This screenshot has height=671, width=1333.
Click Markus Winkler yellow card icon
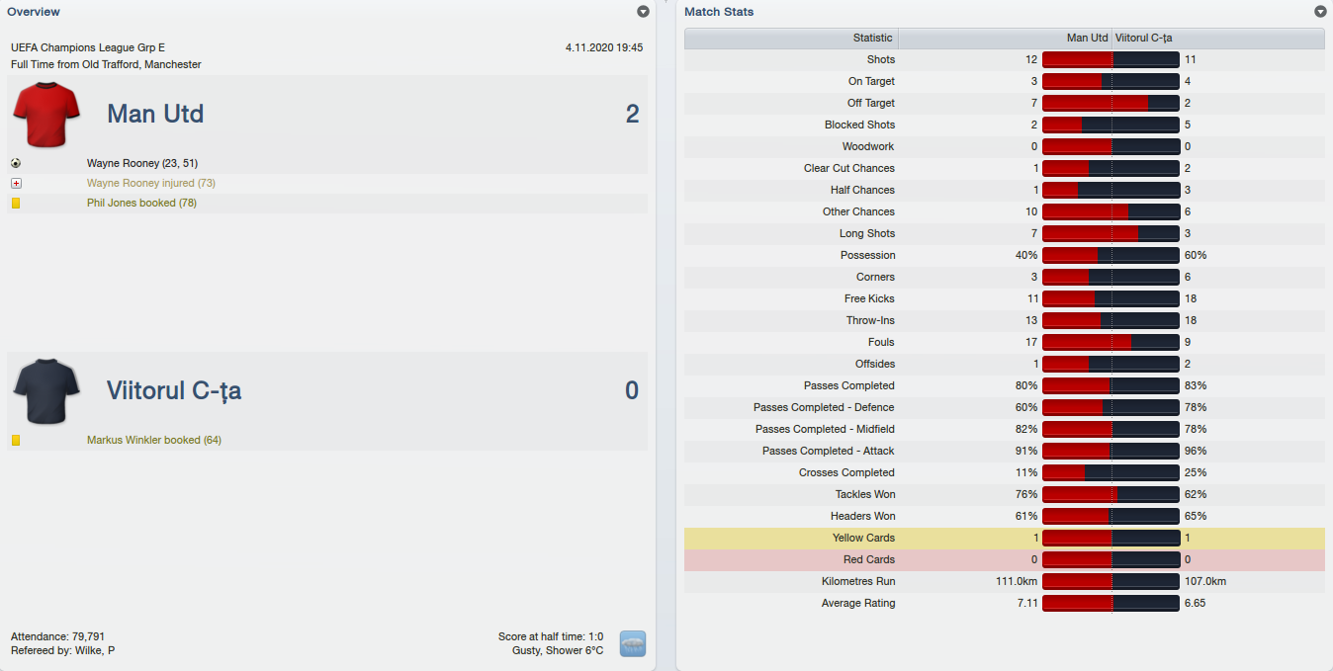[16, 440]
